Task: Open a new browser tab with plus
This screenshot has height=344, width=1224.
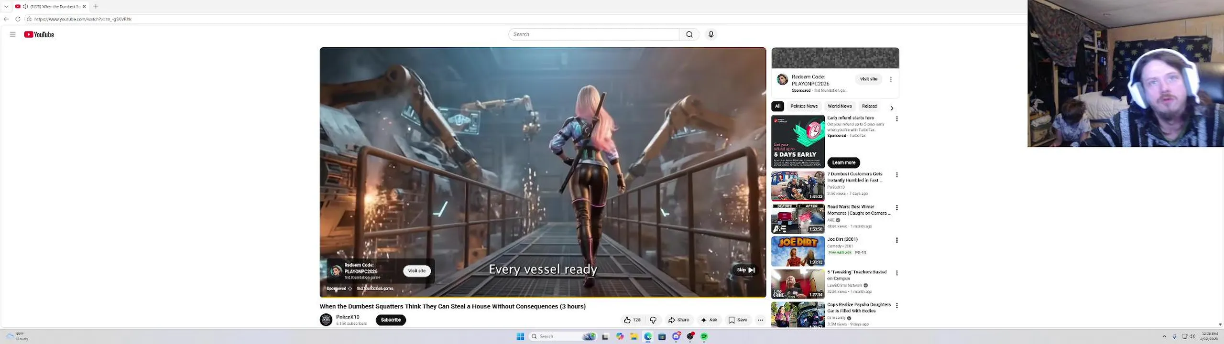Action: [x=96, y=6]
